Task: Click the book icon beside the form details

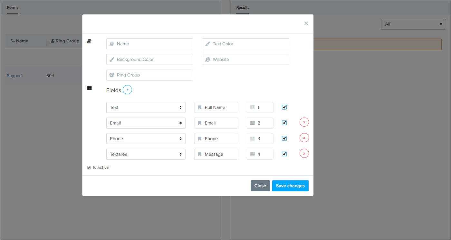Action: [89, 41]
